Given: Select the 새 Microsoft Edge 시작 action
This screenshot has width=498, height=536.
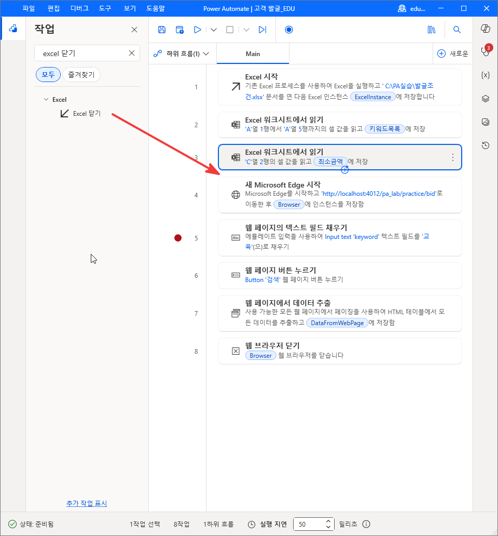Looking at the screenshot, I should coord(340,195).
